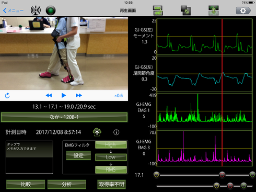Toggle the Low EMG filter
Screen dimensions: 256x192
coord(111,157)
